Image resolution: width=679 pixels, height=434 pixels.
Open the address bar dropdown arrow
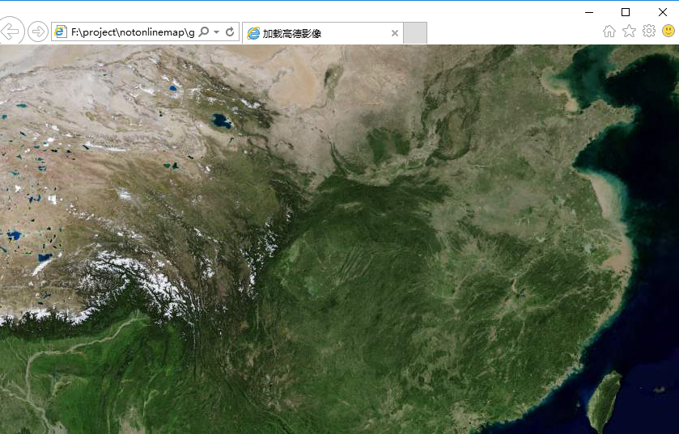(217, 32)
